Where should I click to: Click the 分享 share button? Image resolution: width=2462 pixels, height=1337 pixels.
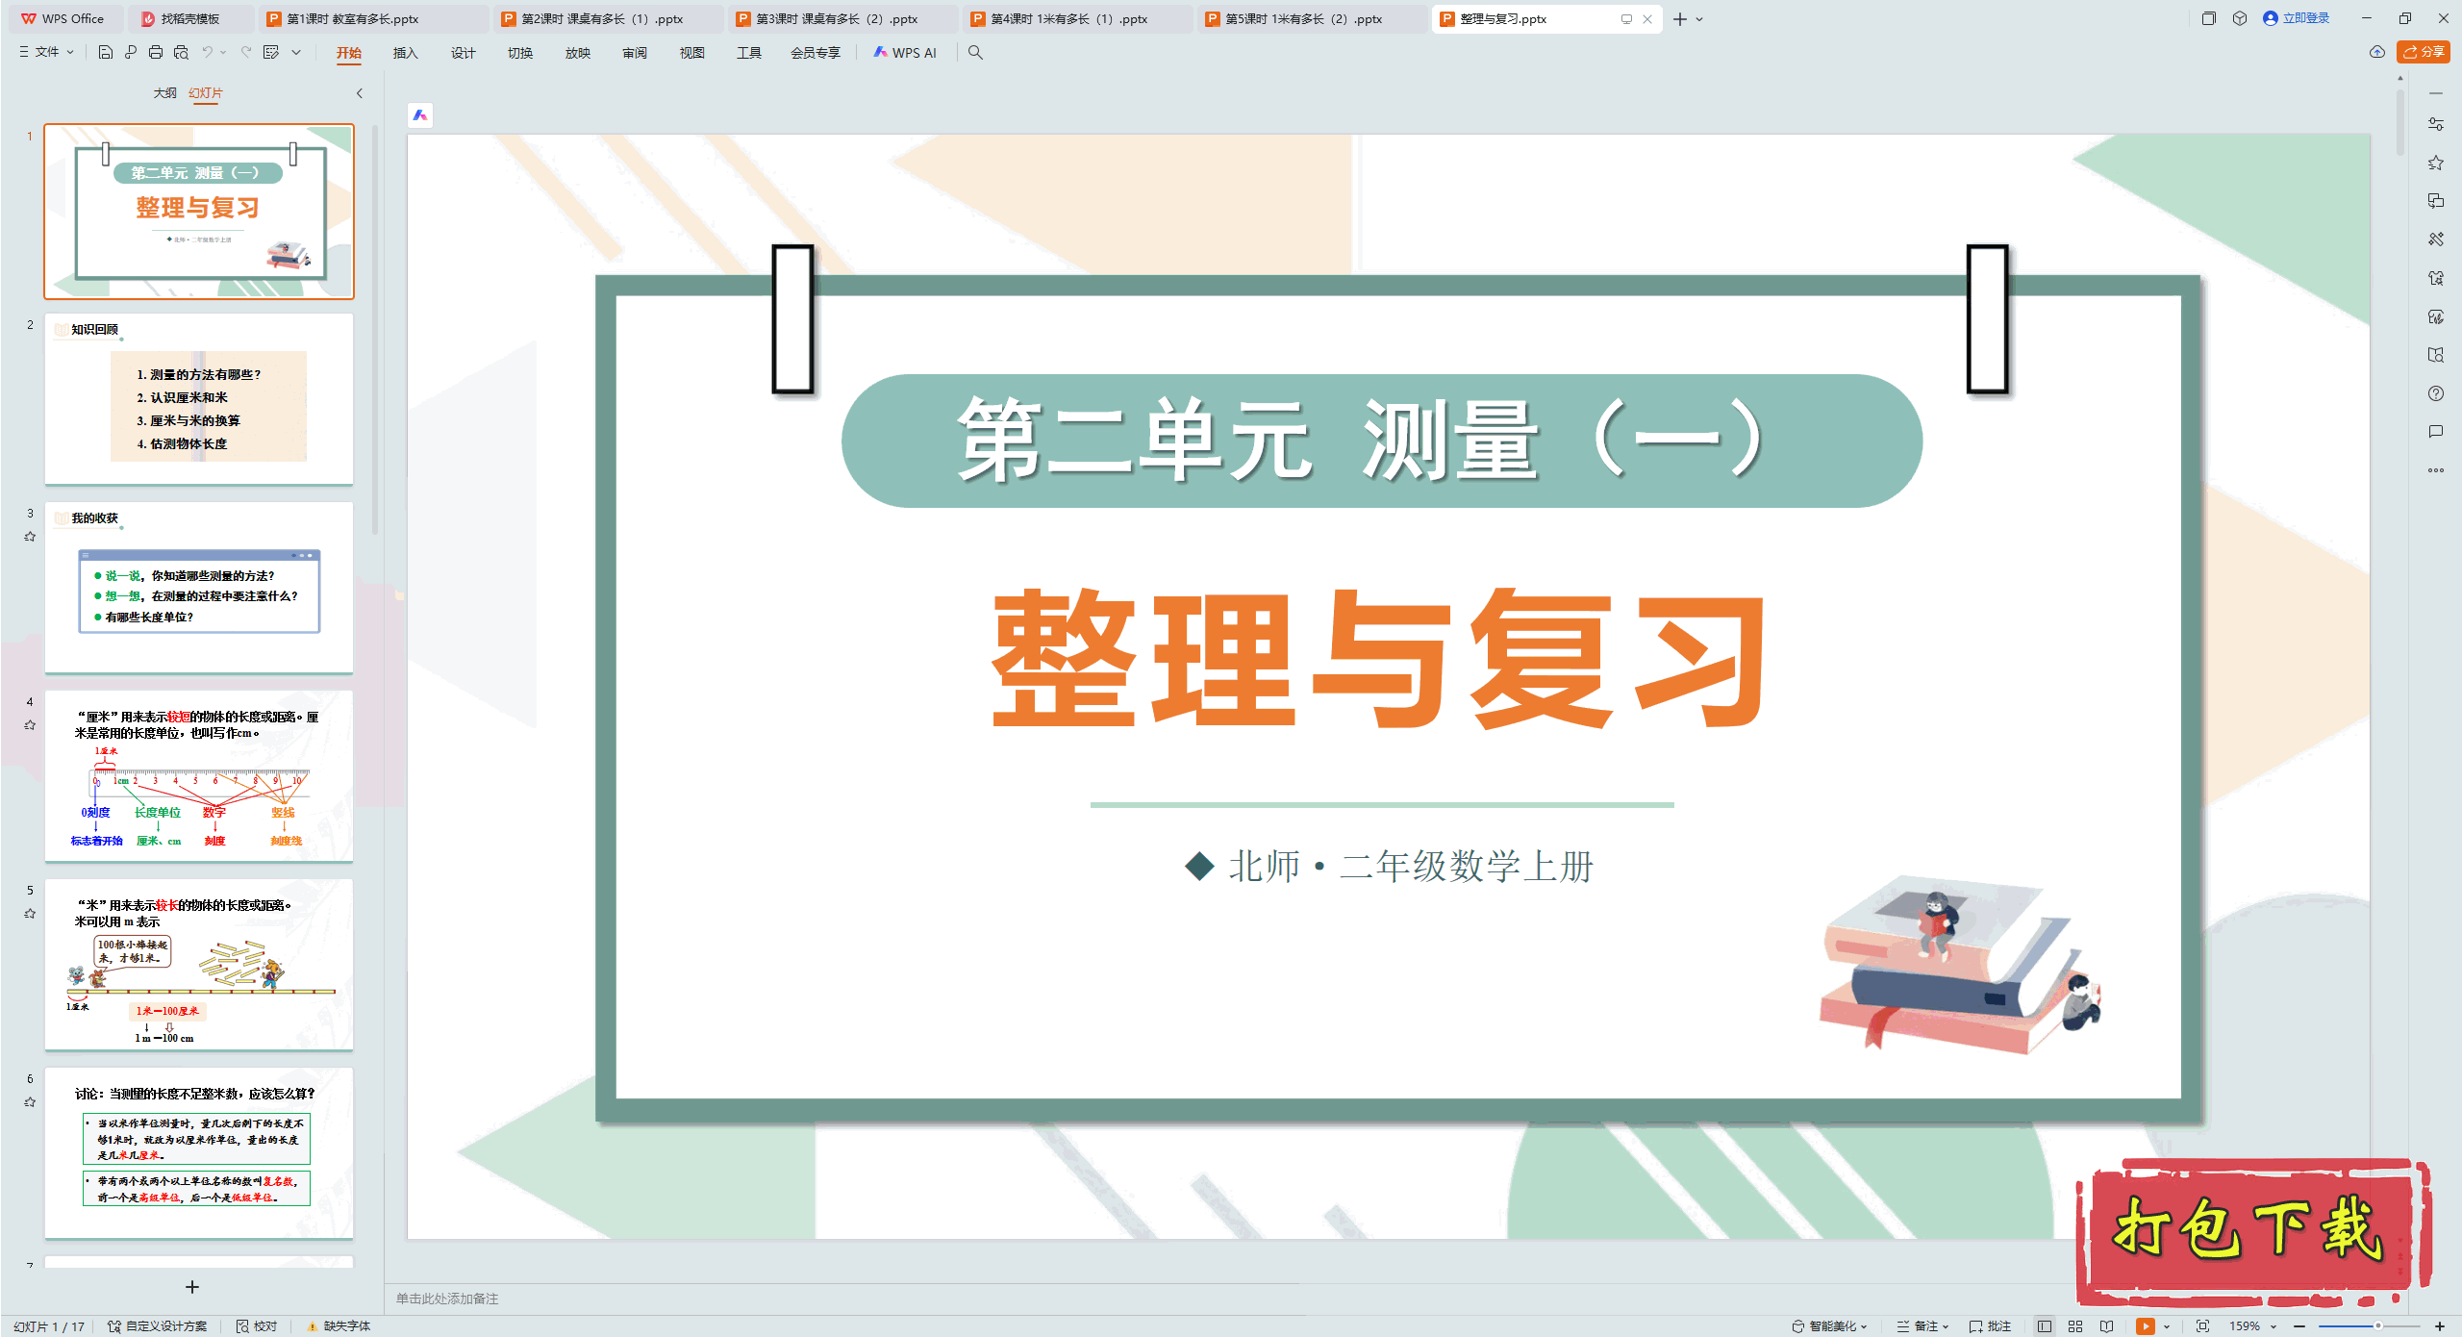click(2423, 52)
